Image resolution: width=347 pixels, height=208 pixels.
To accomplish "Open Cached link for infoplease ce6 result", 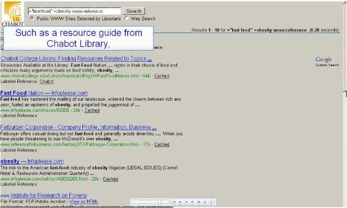I will tap(110, 179).
